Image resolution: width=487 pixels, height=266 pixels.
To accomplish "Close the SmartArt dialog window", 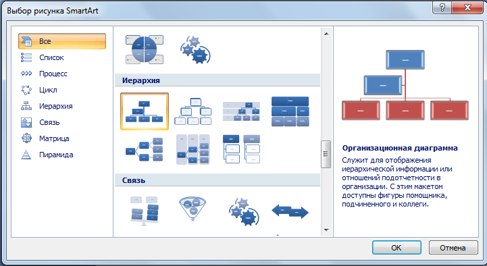I will click(x=467, y=7).
